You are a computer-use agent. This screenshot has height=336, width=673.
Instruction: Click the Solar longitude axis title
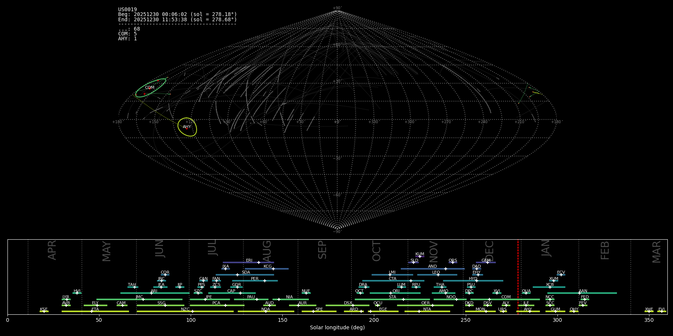[x=337, y=328]
